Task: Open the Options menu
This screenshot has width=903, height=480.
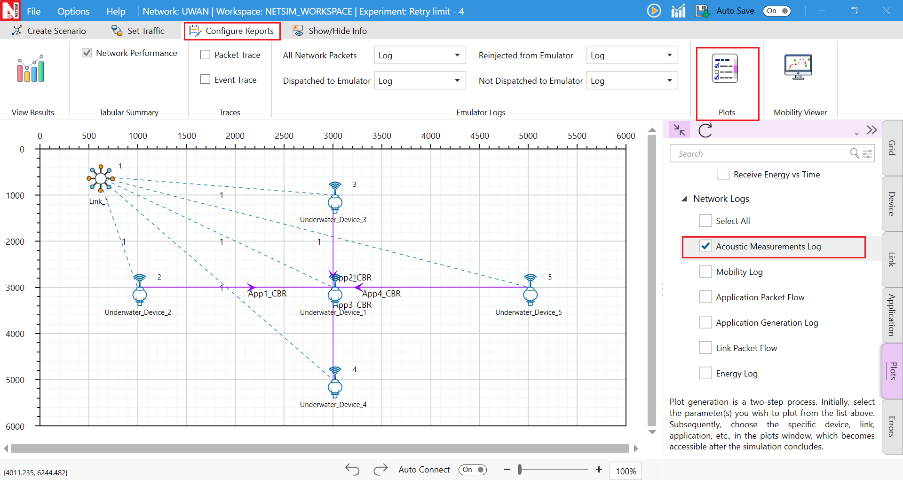Action: [x=73, y=11]
